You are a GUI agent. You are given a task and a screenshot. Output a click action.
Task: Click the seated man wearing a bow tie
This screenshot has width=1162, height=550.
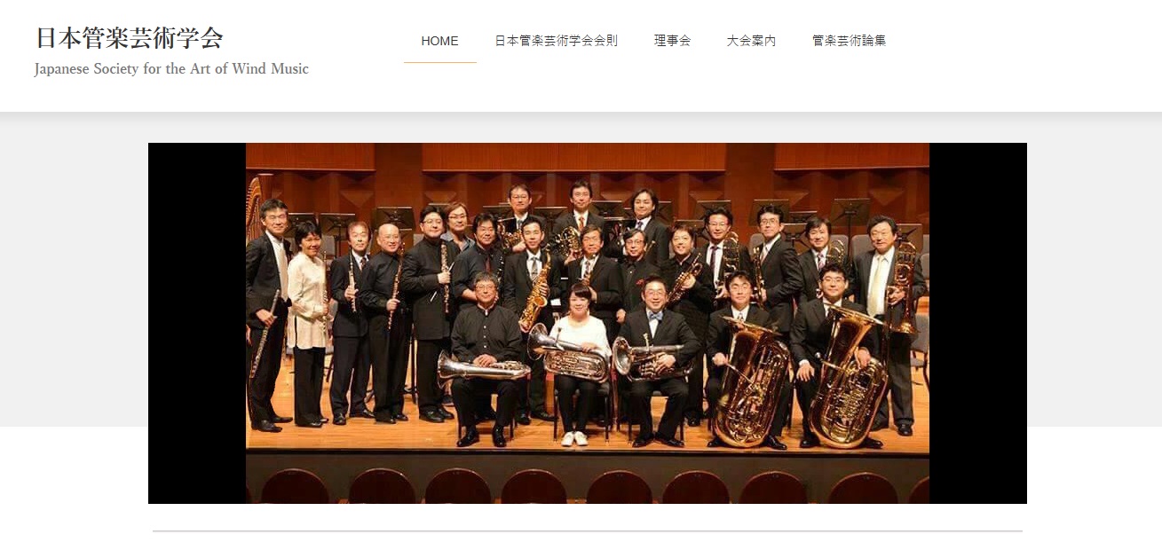tap(656, 359)
